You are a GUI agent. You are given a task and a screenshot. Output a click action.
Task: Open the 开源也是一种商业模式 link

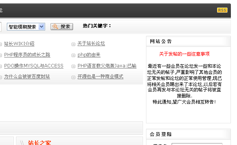[101, 76]
